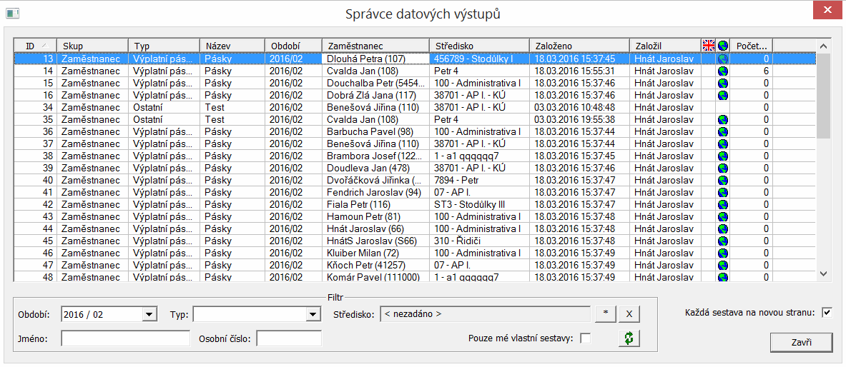Sort by Počet column header
846x367 pixels.
pyautogui.click(x=752, y=46)
